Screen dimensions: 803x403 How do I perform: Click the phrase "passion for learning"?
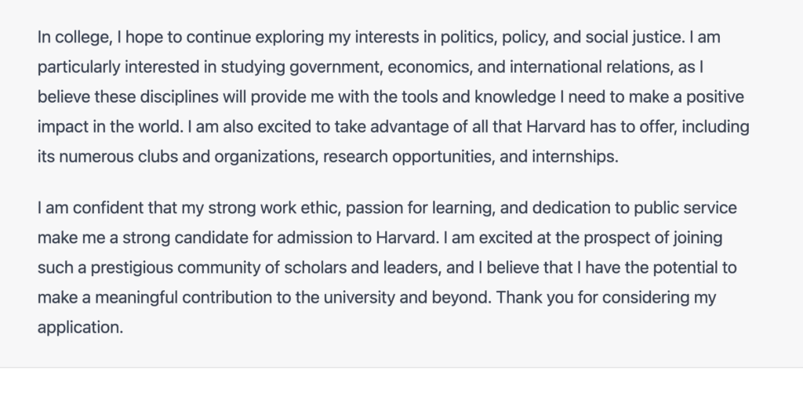tap(420, 208)
